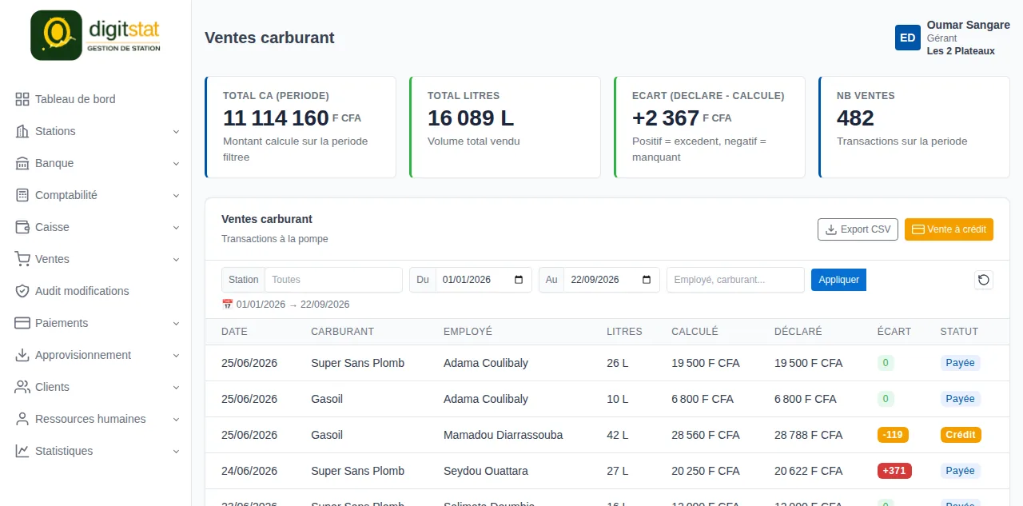The width and height of the screenshot is (1023, 506).
Task: Click the Caisse wallet icon
Action: pos(22,227)
